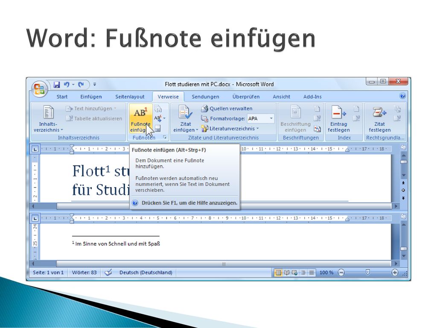Click the Zitat einfügen button
This screenshot has width=437, height=328.
click(186, 119)
